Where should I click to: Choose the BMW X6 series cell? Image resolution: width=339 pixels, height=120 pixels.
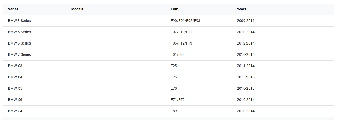15,100
